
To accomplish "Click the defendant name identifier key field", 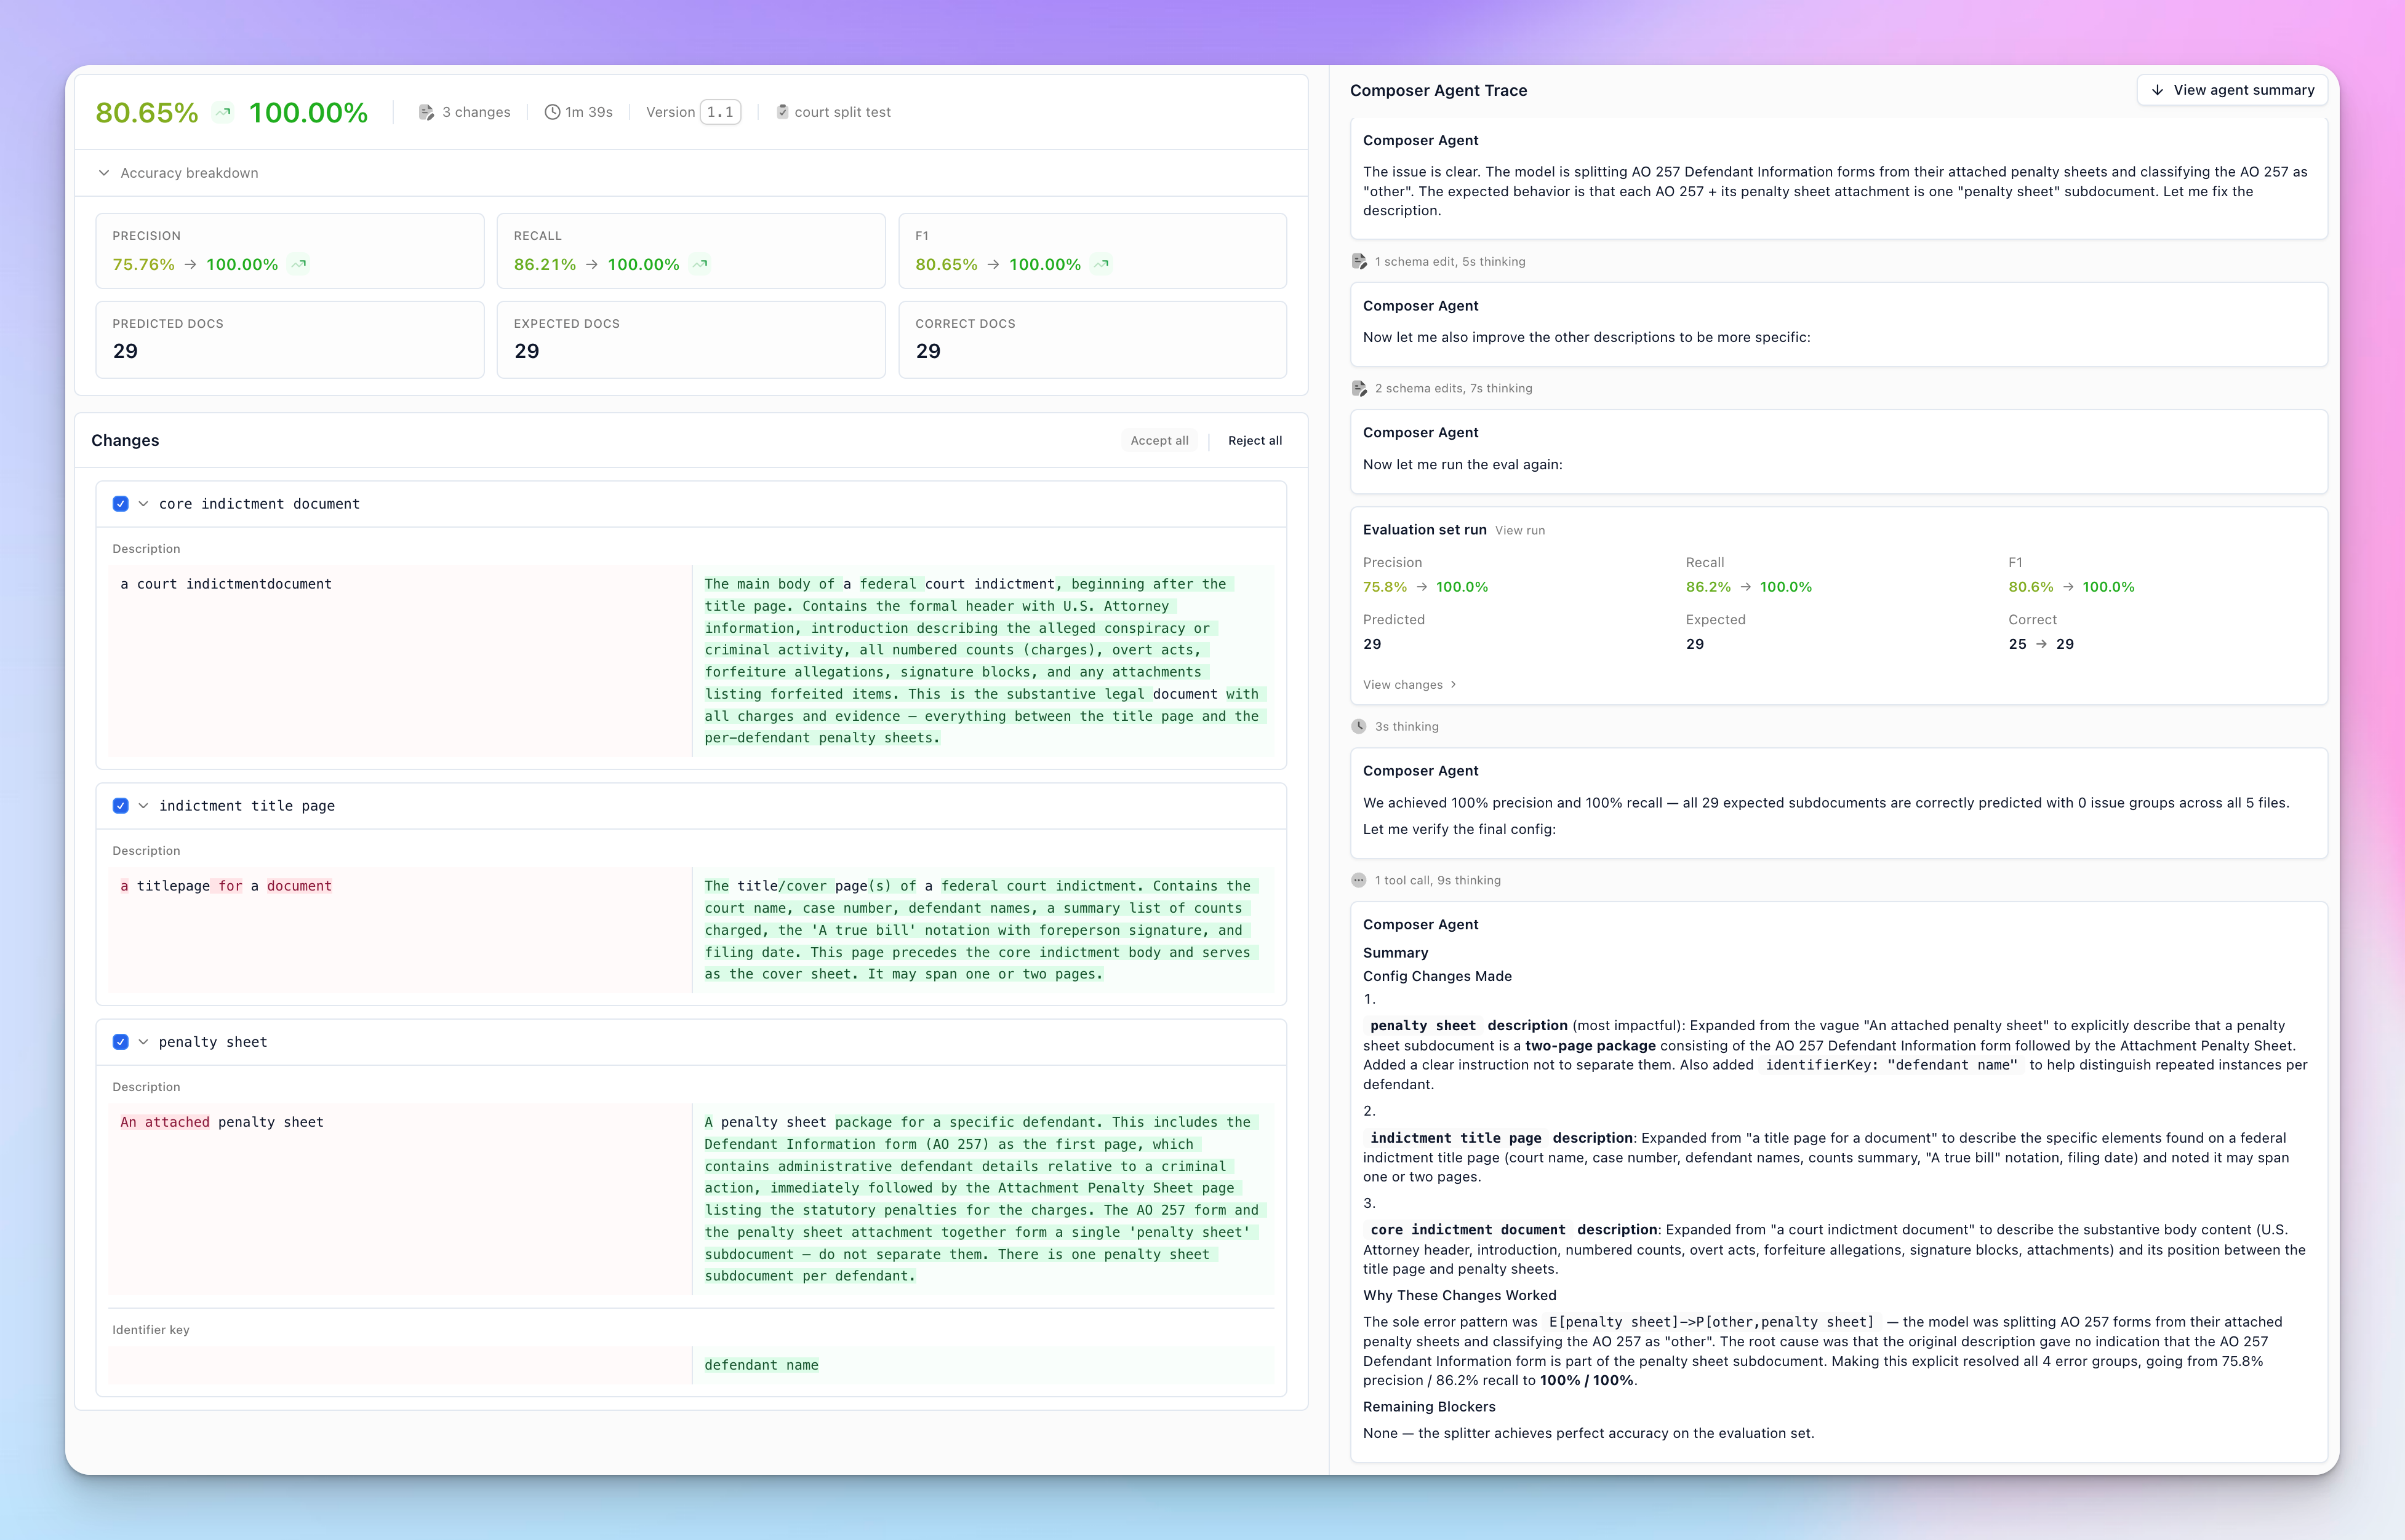I will click(983, 1365).
